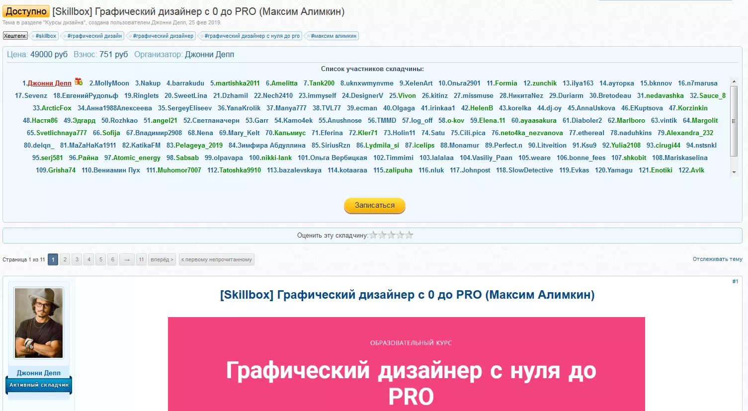Rate the topic with the fifth star
Image resolution: width=748 pixels, height=411 pixels.
410,235
